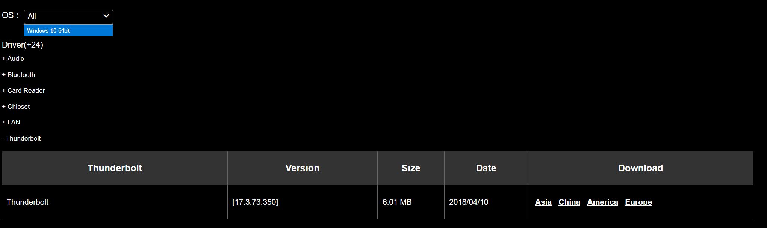Download the Thunderbolt driver from Europe server
Screen dimensions: 767x228
[x=638, y=202]
